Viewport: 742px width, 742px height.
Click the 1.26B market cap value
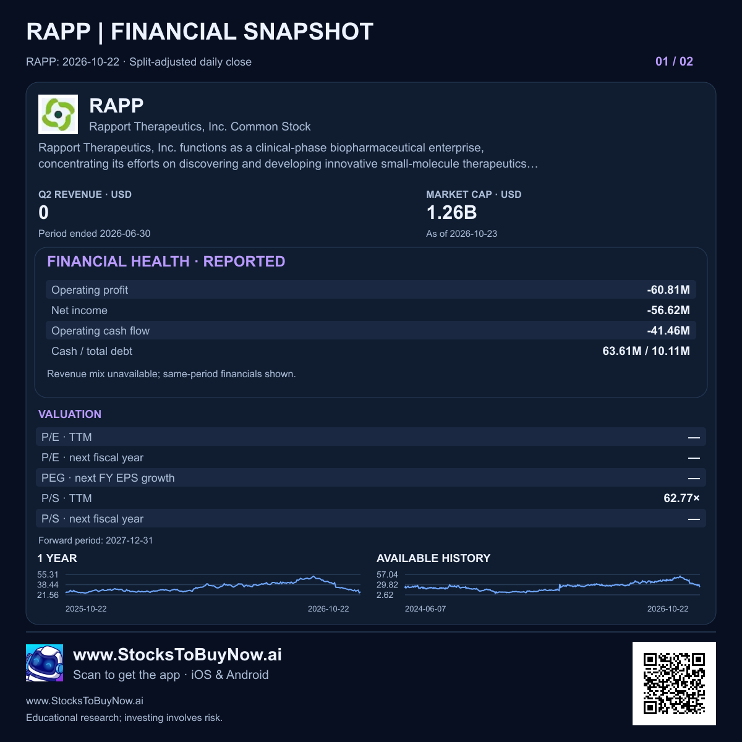[451, 213]
